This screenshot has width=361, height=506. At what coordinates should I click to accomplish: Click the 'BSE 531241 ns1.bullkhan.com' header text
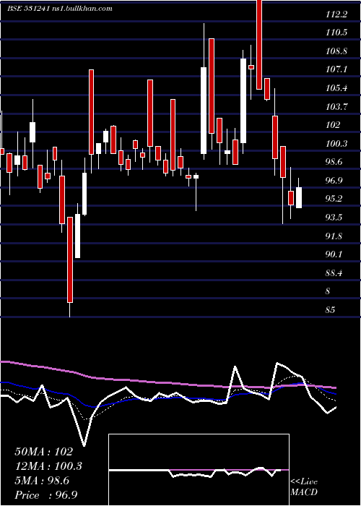pyautogui.click(x=60, y=9)
